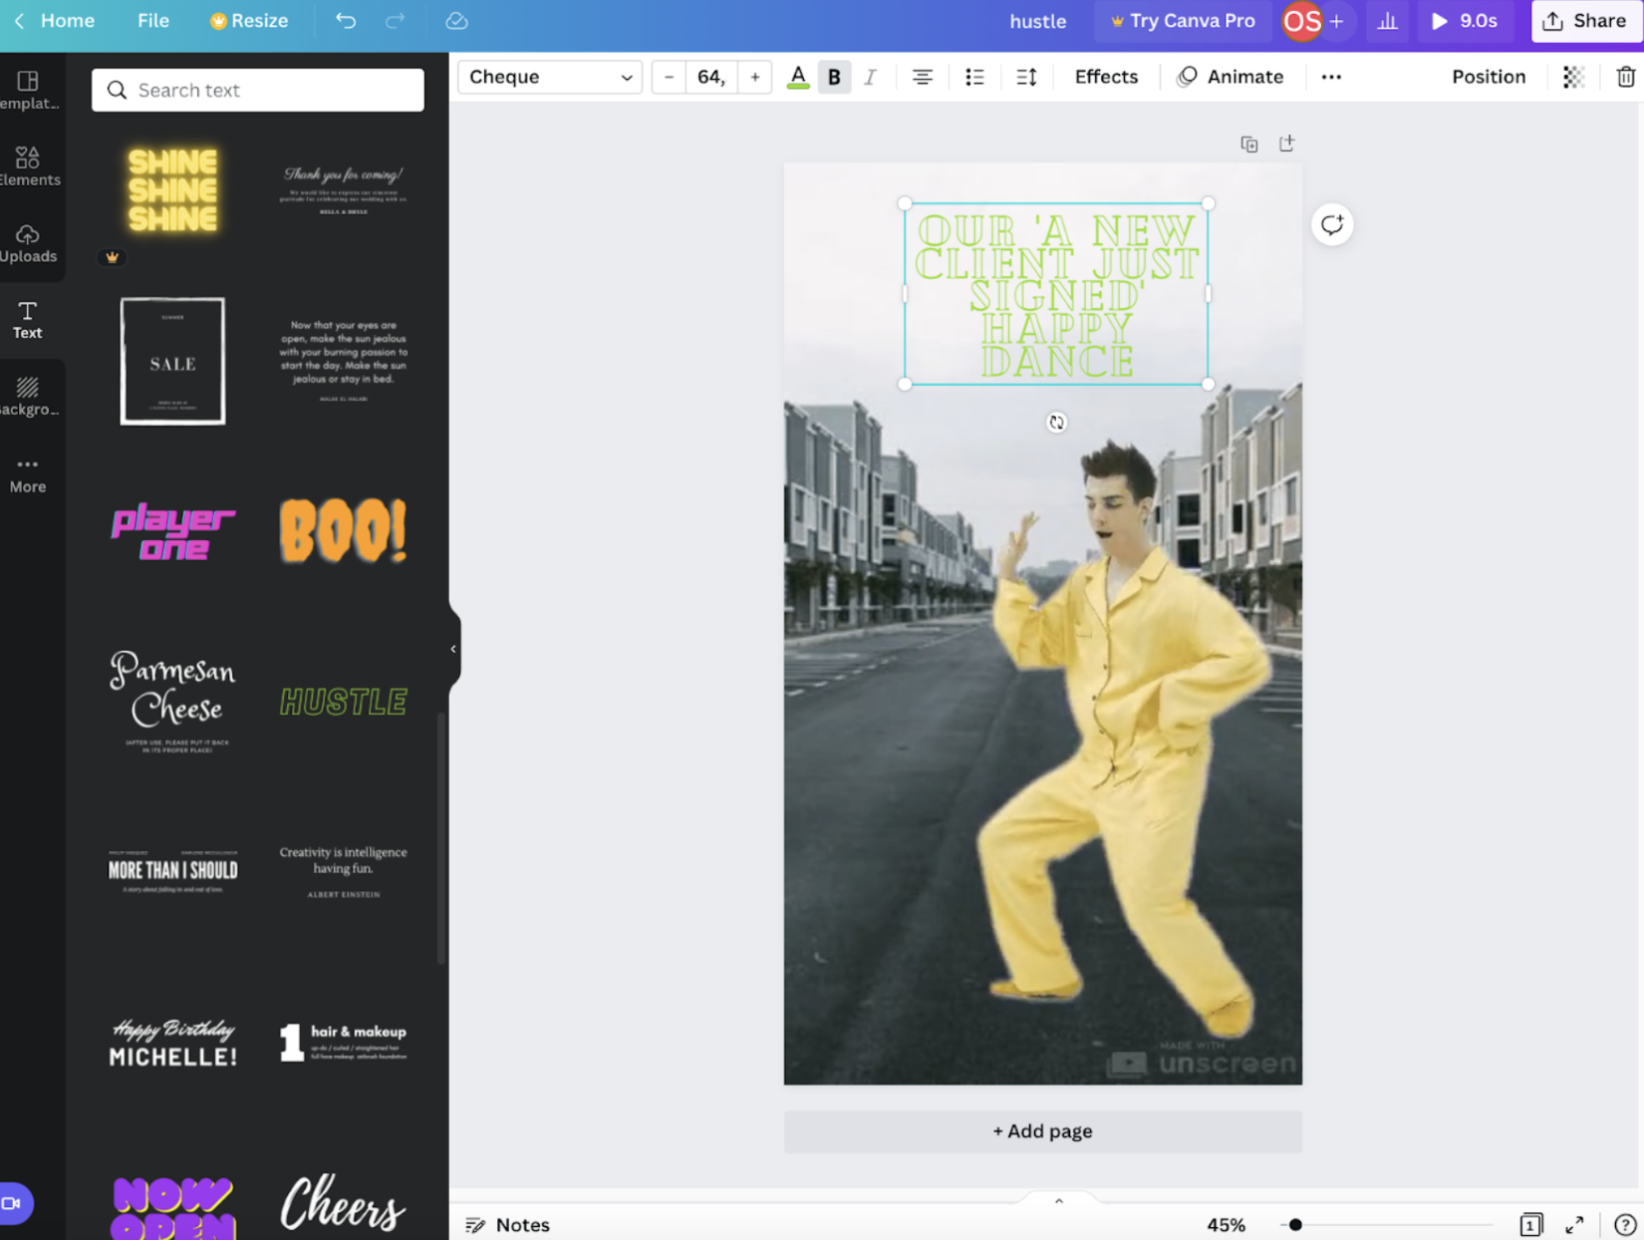Screen dimensions: 1644x1240
Task: Delete the selected element with trash icon
Action: pos(1625,77)
